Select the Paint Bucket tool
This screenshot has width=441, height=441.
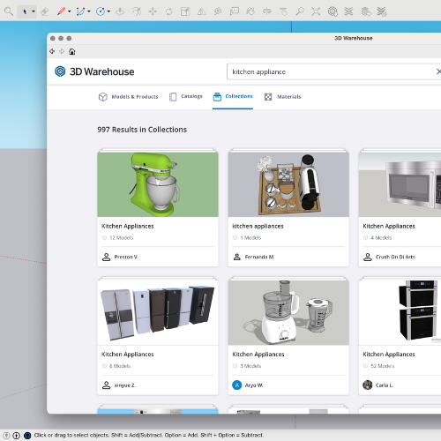point(250,11)
